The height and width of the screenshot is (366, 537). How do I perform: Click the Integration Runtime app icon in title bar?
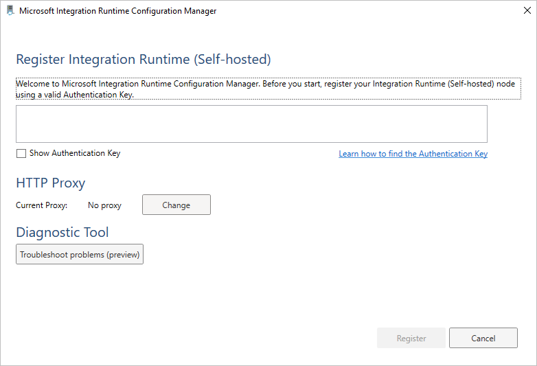pyautogui.click(x=10, y=11)
